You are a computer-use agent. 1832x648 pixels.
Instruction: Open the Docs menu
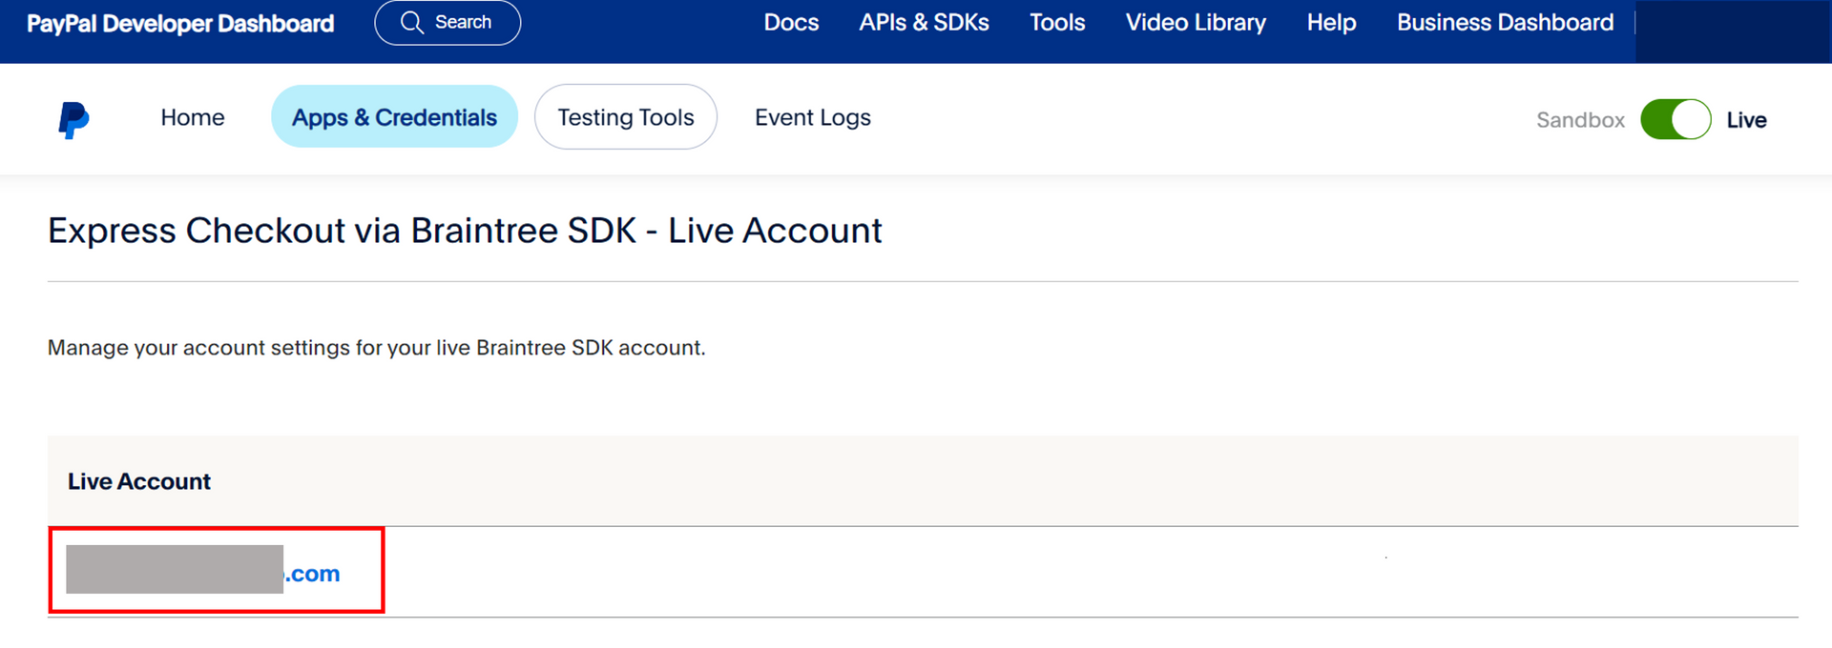[x=791, y=23]
